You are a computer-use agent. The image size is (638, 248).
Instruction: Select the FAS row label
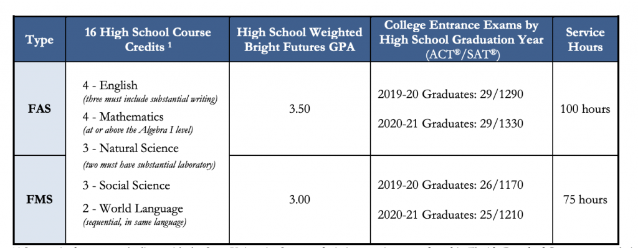point(40,109)
